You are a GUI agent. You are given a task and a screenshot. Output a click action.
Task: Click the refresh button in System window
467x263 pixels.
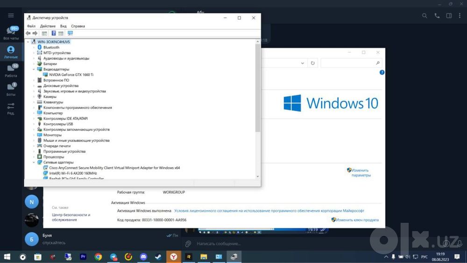pos(313,63)
